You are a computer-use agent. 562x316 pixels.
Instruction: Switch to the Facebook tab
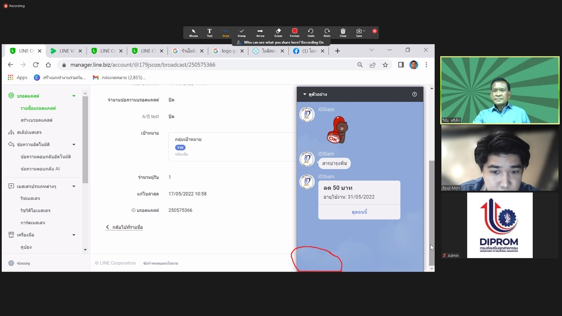coord(309,51)
